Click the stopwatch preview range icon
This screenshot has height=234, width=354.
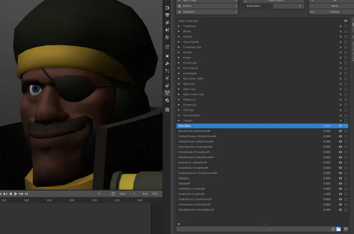click(x=113, y=194)
